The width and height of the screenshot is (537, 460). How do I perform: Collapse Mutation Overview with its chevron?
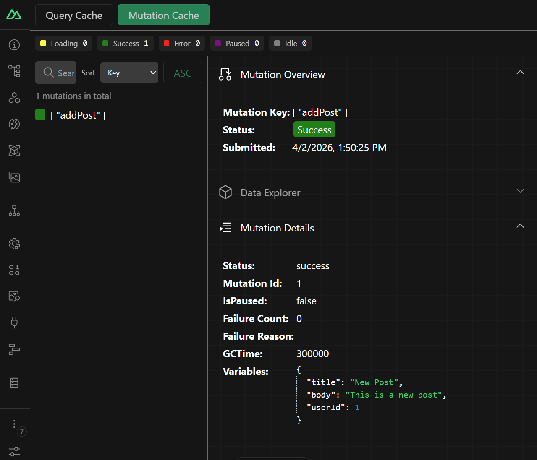coord(520,73)
